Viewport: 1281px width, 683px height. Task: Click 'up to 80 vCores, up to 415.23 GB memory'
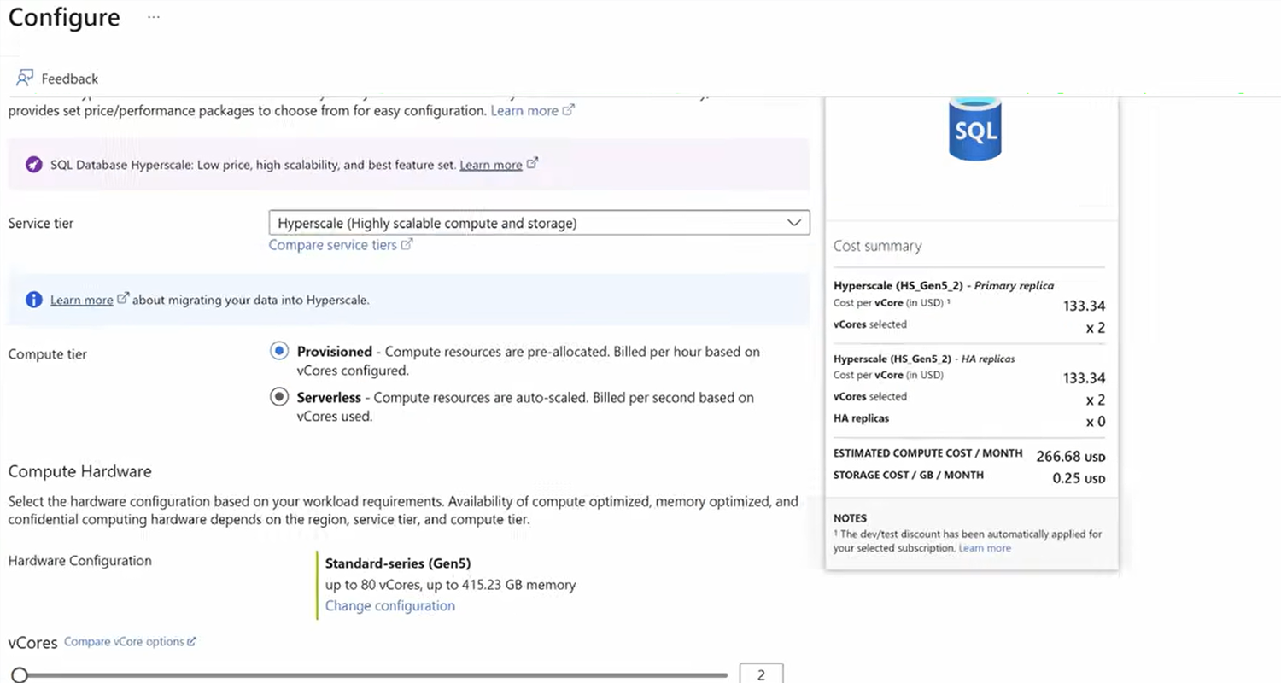click(x=451, y=585)
